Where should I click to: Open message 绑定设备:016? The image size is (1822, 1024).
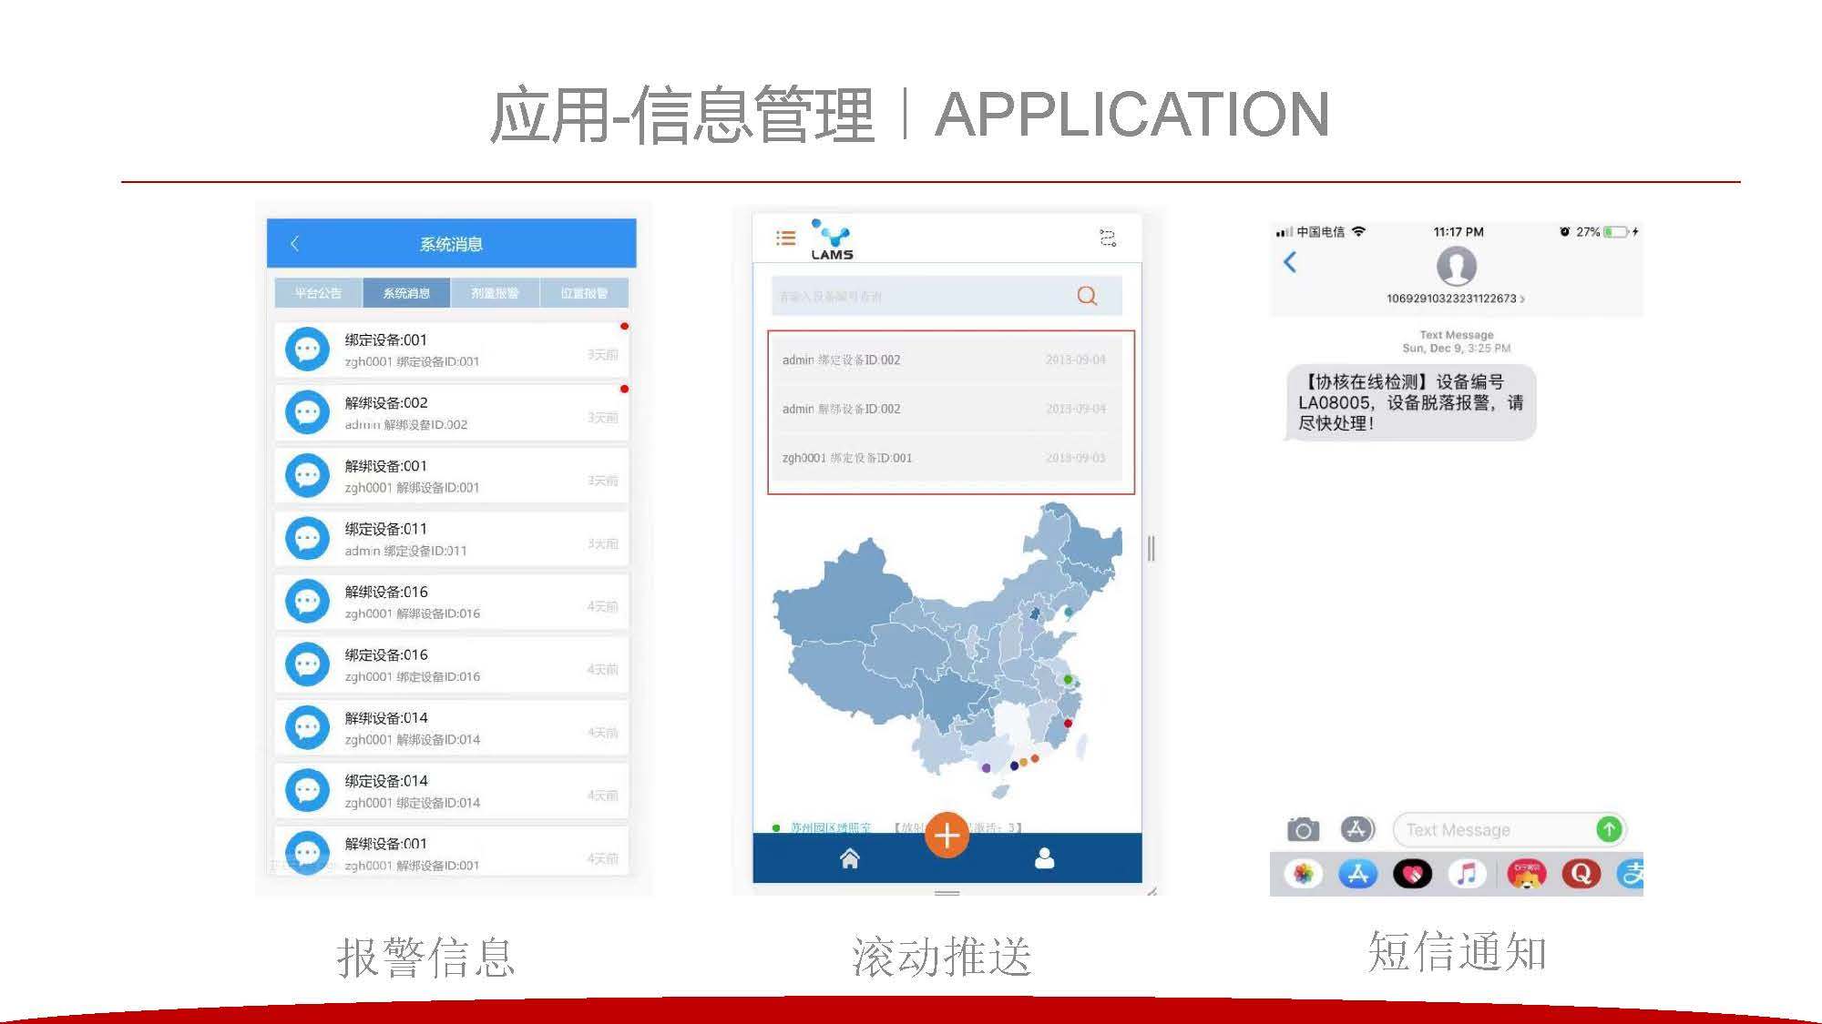(452, 664)
